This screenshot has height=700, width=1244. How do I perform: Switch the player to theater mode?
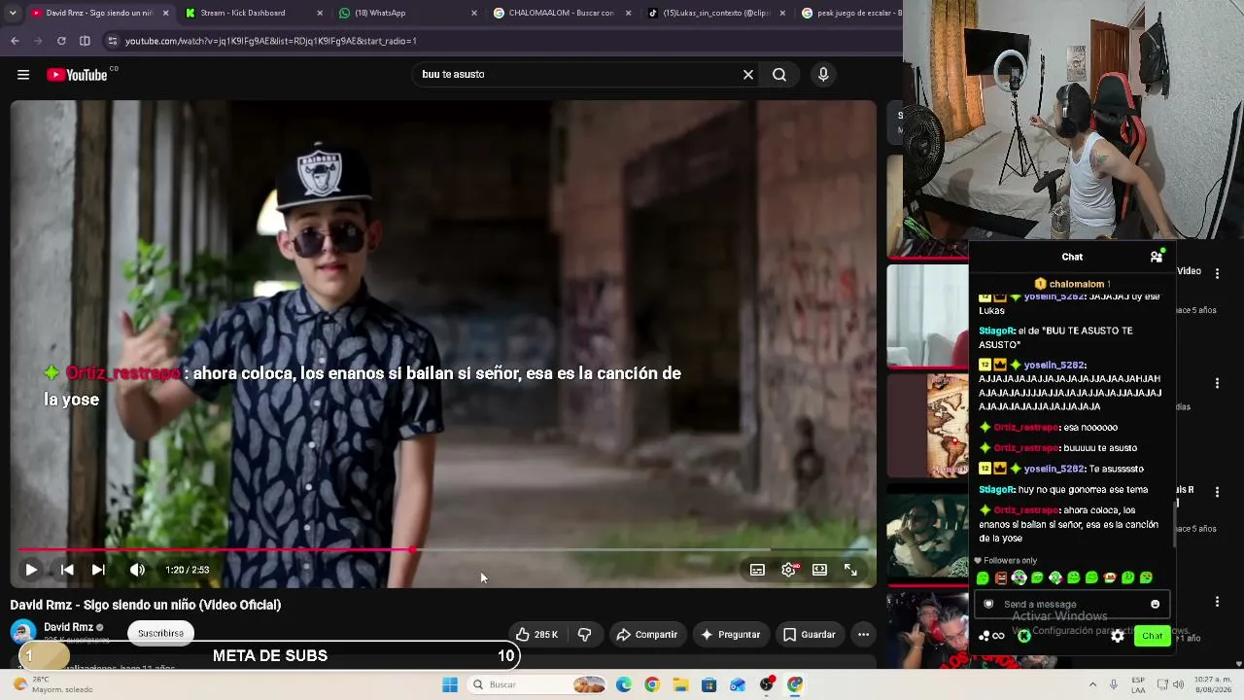(819, 570)
